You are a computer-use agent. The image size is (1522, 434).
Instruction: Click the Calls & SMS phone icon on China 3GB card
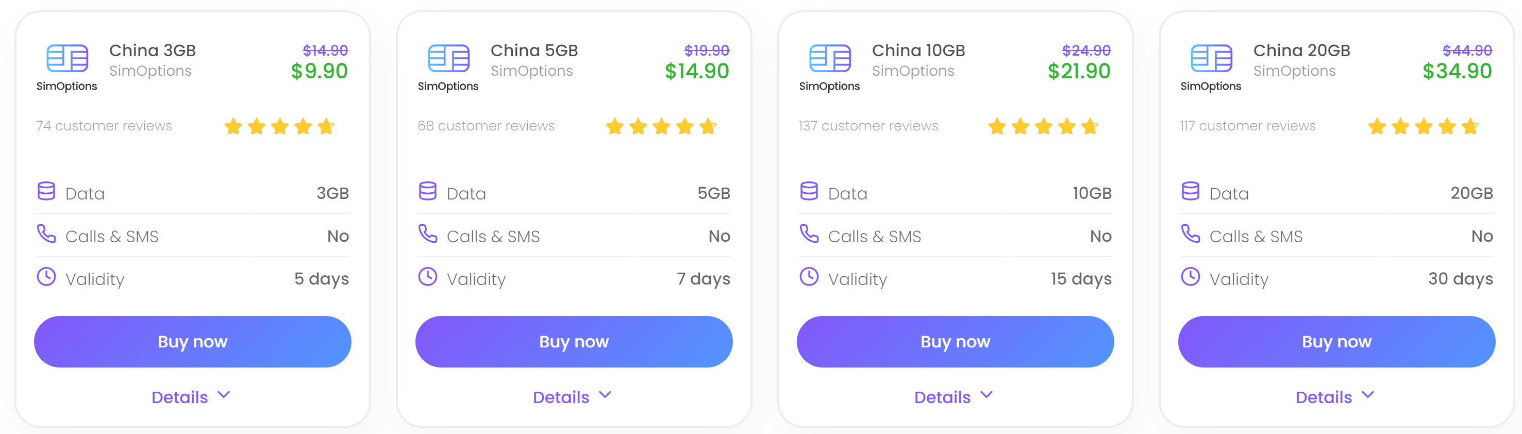(x=46, y=234)
